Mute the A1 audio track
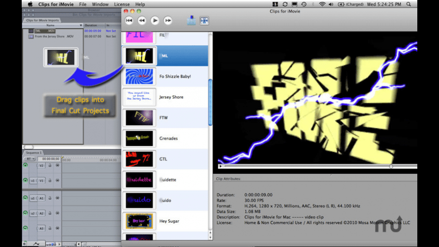 point(26,198)
